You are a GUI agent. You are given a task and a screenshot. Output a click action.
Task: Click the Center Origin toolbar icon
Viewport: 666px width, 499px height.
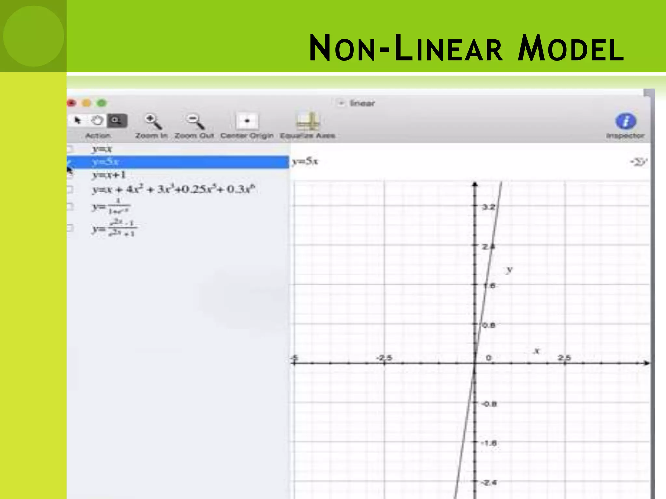coord(247,121)
